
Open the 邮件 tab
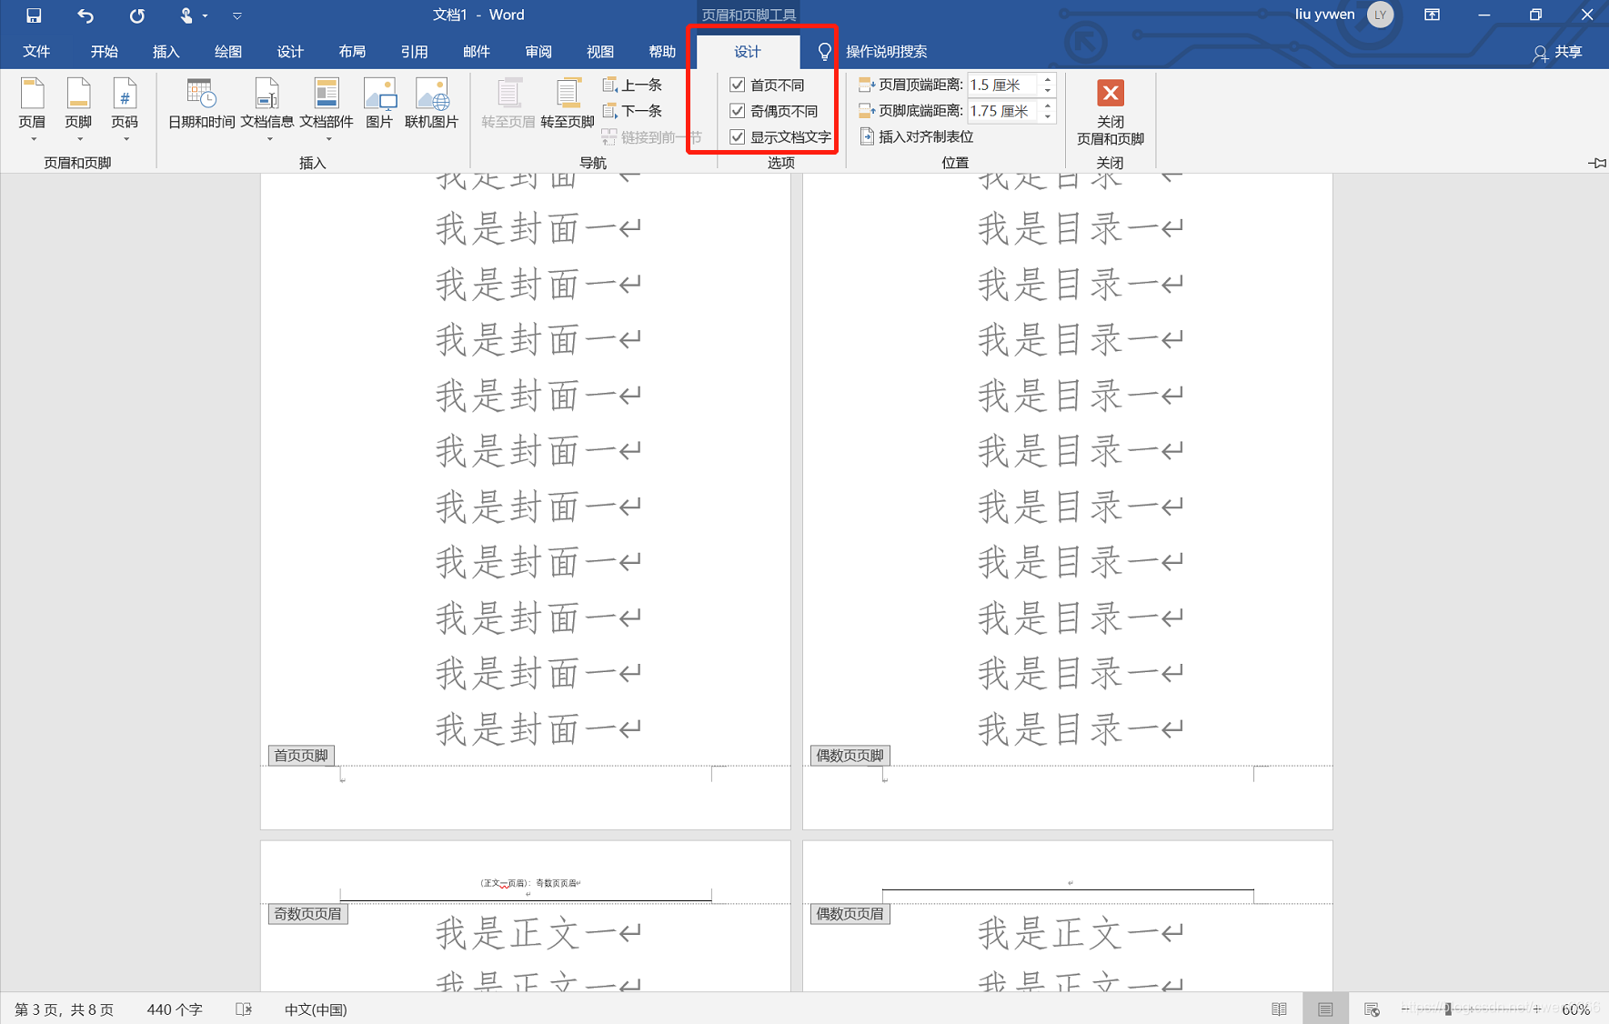pos(477,52)
